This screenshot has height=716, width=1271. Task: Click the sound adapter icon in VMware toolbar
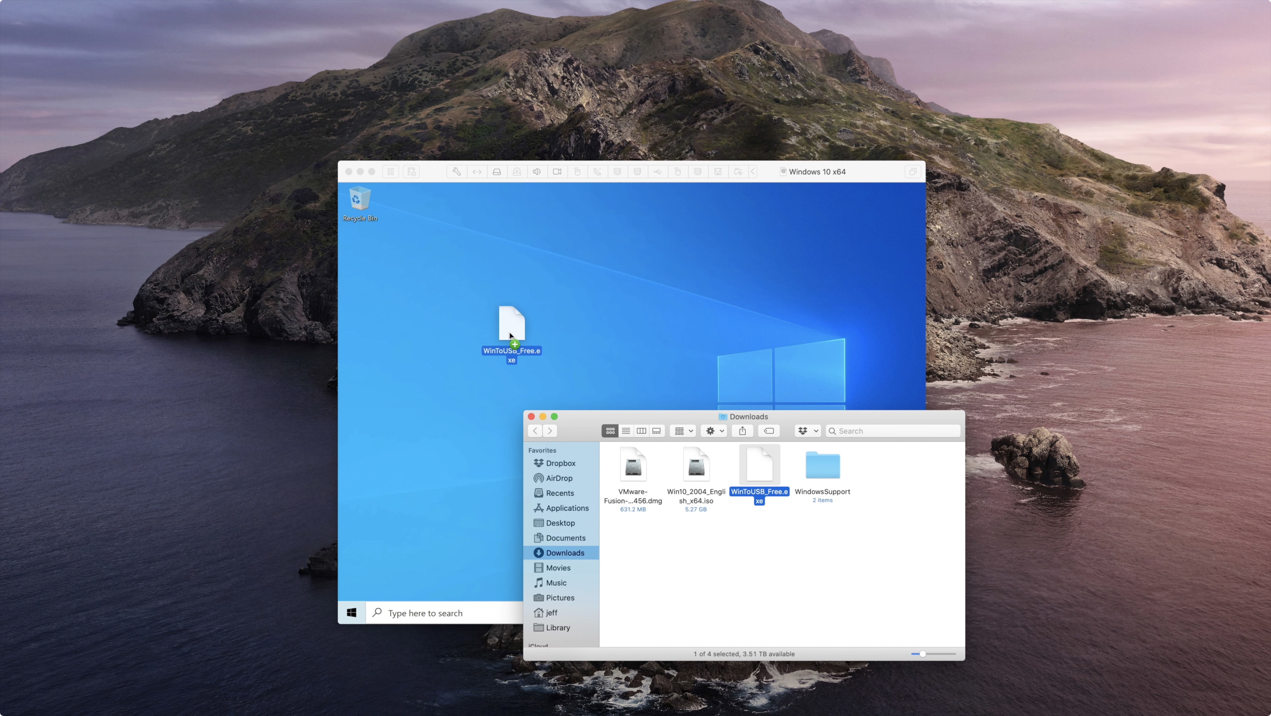[x=537, y=171]
